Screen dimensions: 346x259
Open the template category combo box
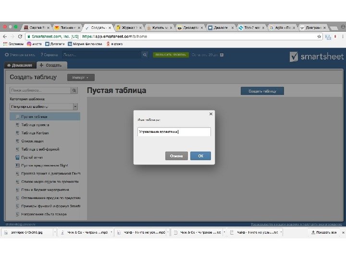[44, 106]
